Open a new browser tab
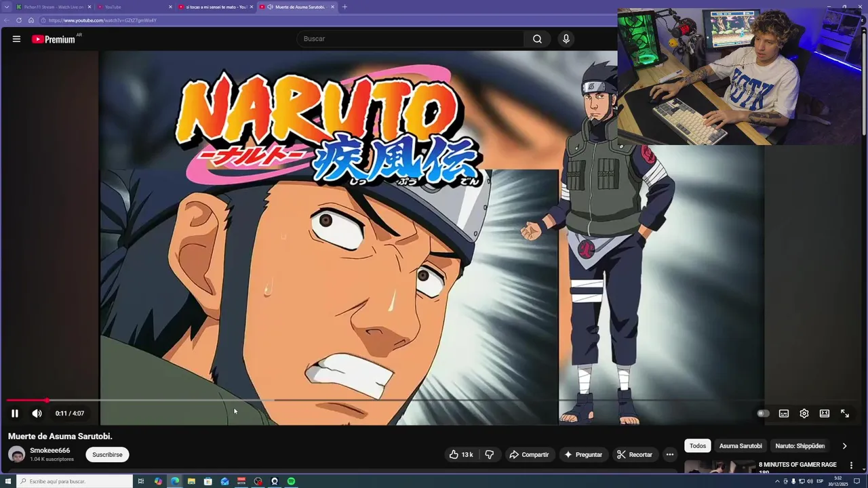This screenshot has height=488, width=868. click(x=344, y=7)
